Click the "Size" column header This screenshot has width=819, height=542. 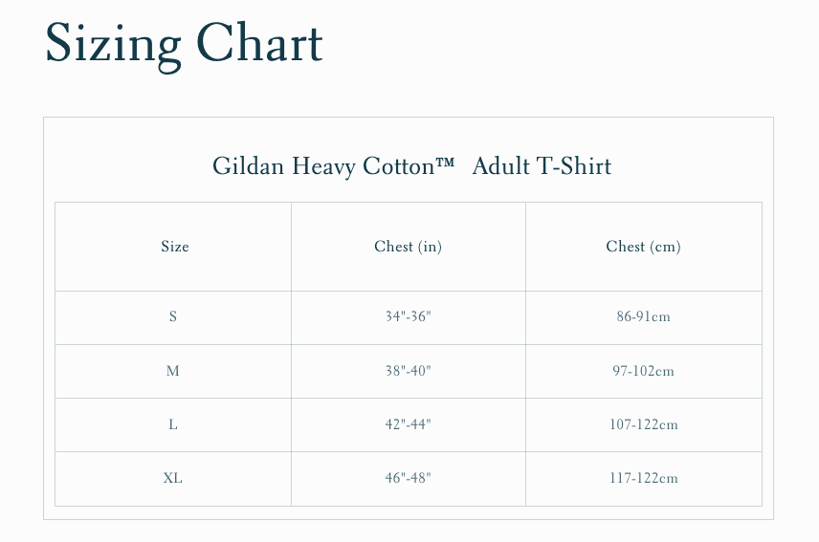point(175,247)
